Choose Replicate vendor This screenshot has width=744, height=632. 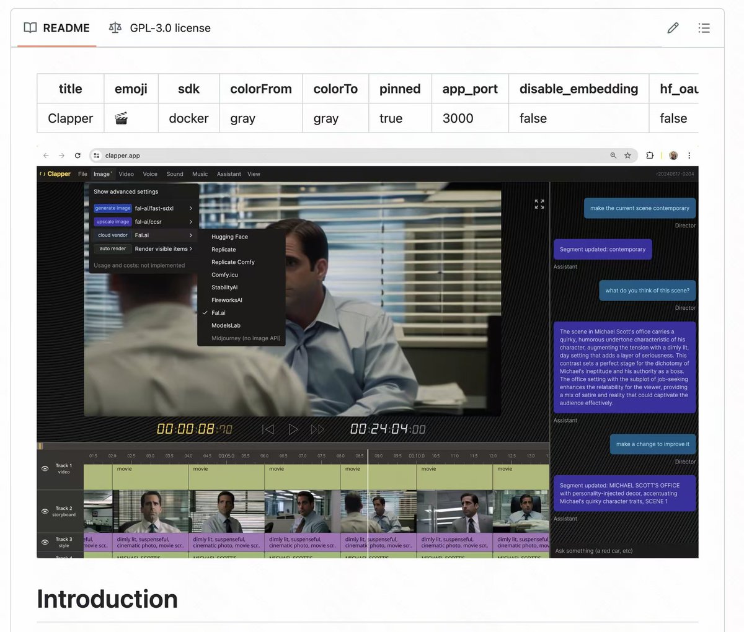tap(241, 250)
